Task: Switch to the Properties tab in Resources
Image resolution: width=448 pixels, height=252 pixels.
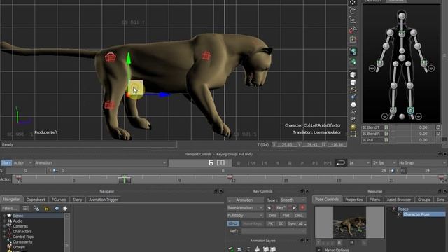Action: point(354,199)
